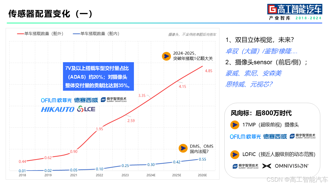The image size is (329, 185).
Task: Select the slide title 传感器配置变化（一）
Action: tap(51, 14)
